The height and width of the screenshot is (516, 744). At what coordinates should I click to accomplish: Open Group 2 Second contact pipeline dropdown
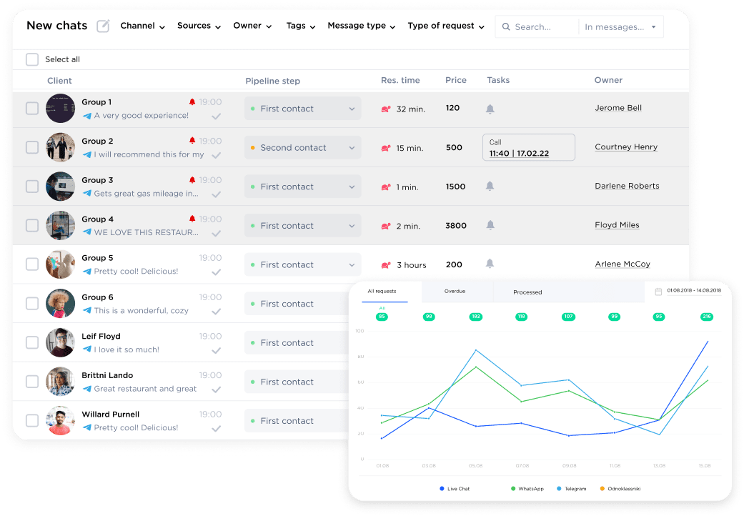303,147
